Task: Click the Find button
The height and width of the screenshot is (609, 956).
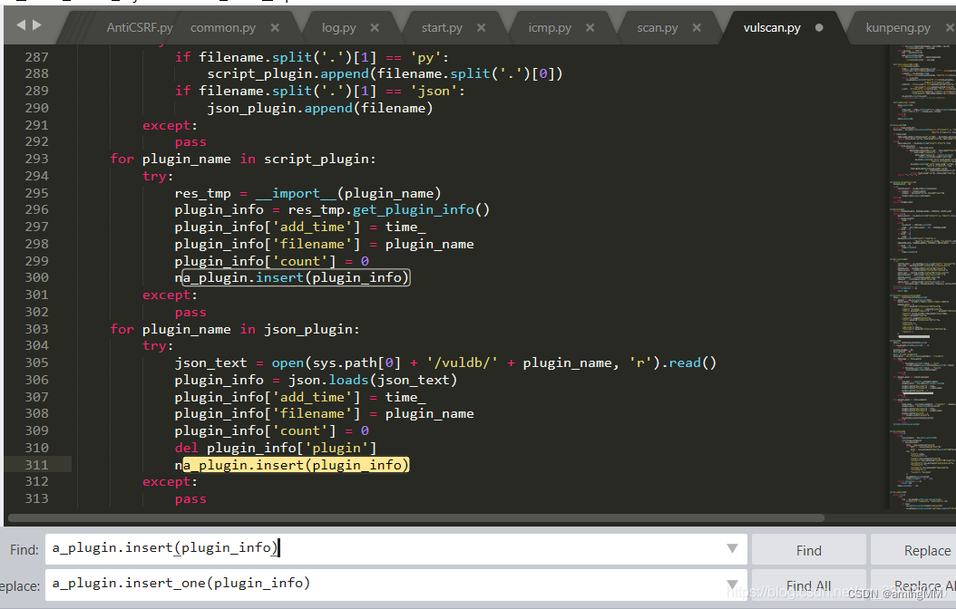Action: pyautogui.click(x=808, y=550)
